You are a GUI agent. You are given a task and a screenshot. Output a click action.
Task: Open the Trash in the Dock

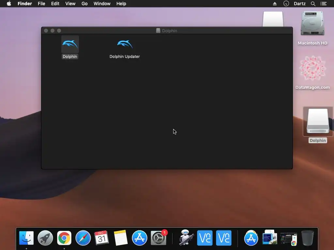coord(308,238)
